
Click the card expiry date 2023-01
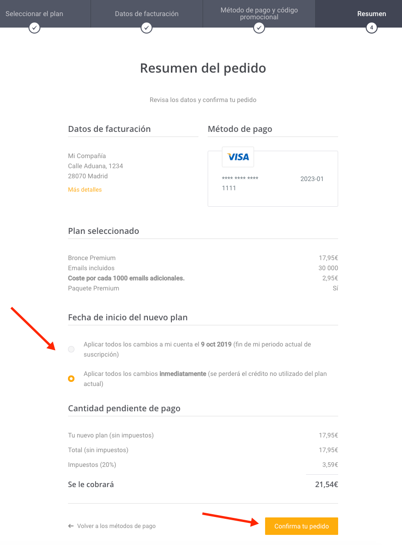pos(311,179)
